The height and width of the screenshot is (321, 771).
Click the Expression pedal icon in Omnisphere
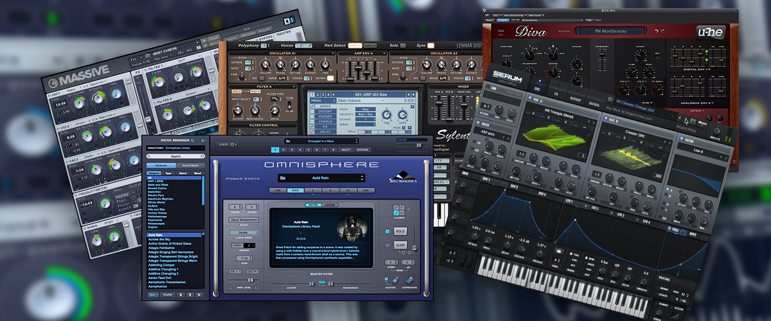click(410, 281)
